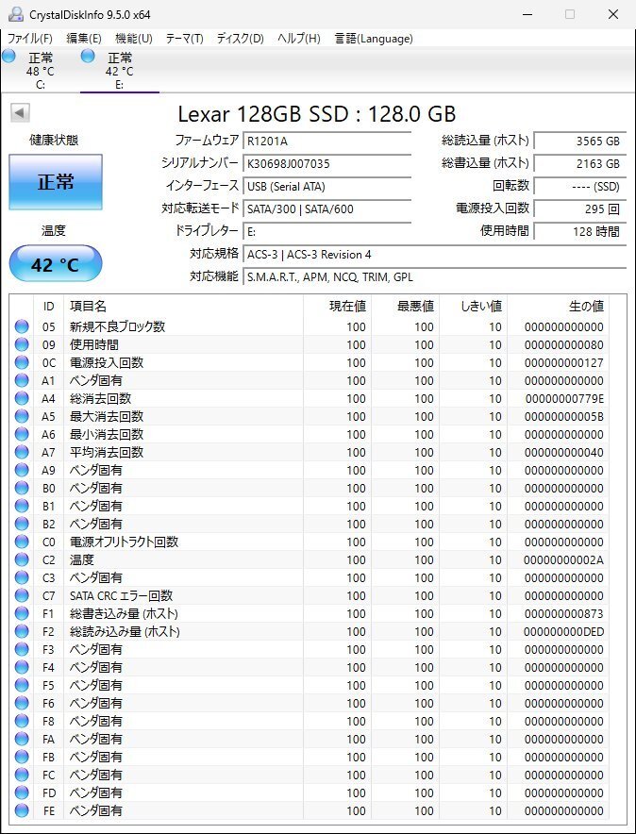Click the 2163 GB total host writes field

pyautogui.click(x=579, y=164)
